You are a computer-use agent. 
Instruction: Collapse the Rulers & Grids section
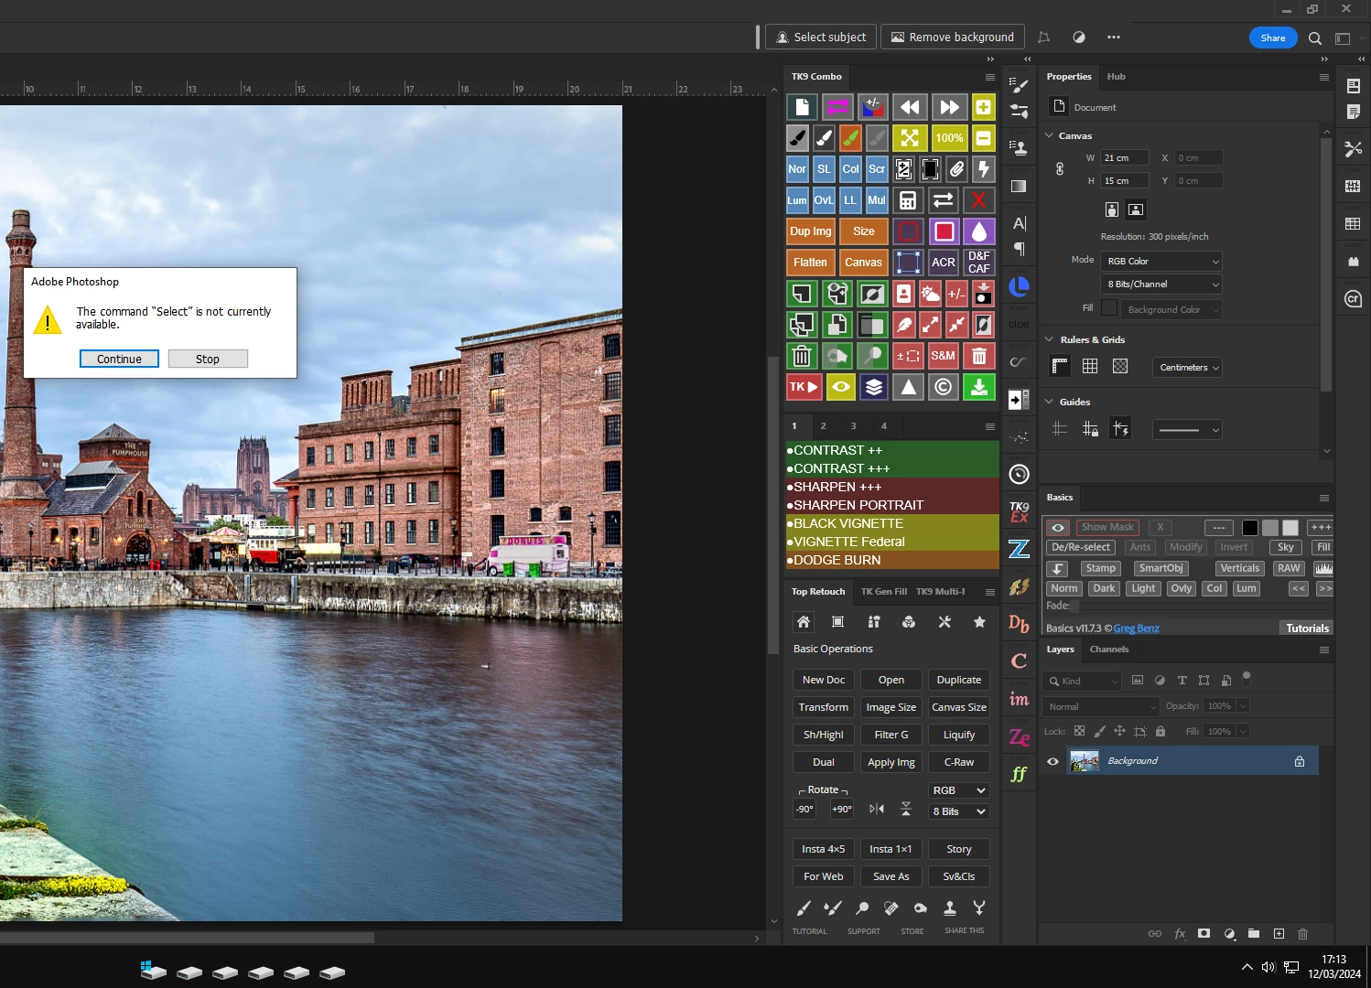coord(1050,339)
